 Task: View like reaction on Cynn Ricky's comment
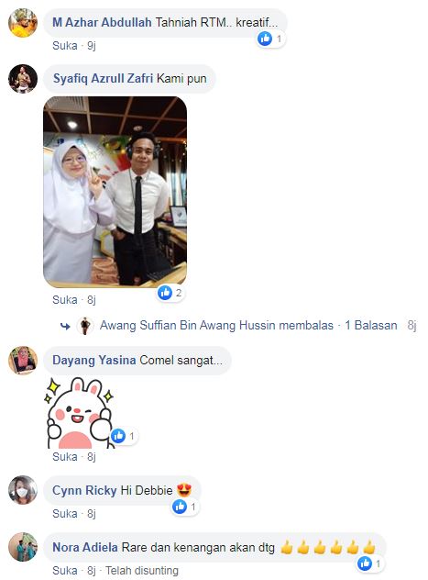coord(185,507)
